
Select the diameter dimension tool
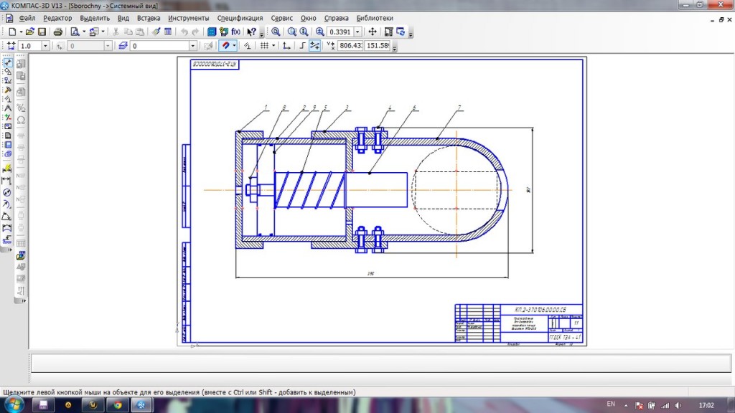click(7, 192)
